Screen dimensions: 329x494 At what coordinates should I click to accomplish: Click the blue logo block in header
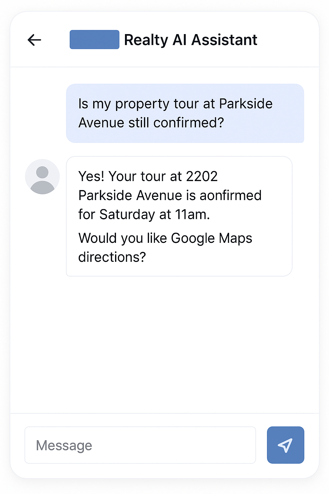click(94, 40)
